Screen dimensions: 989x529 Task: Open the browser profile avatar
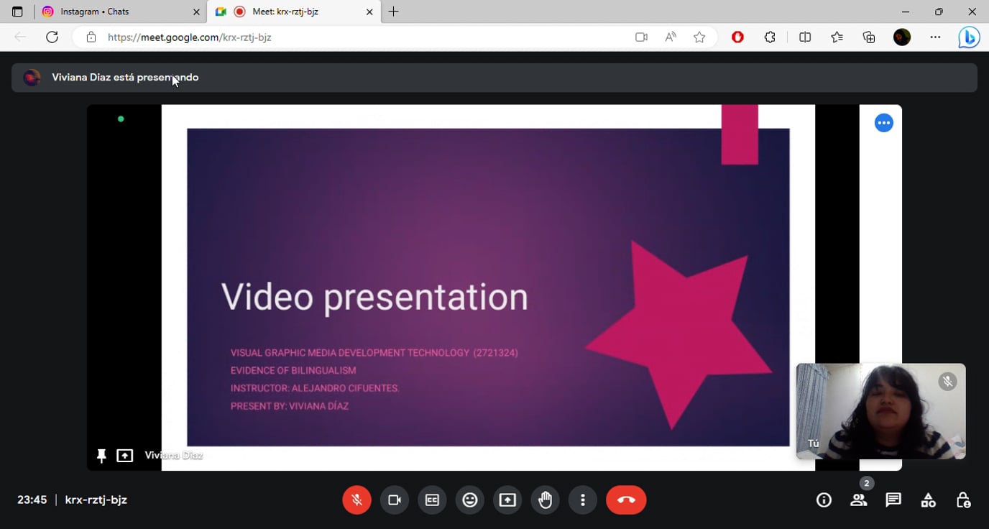[902, 37]
